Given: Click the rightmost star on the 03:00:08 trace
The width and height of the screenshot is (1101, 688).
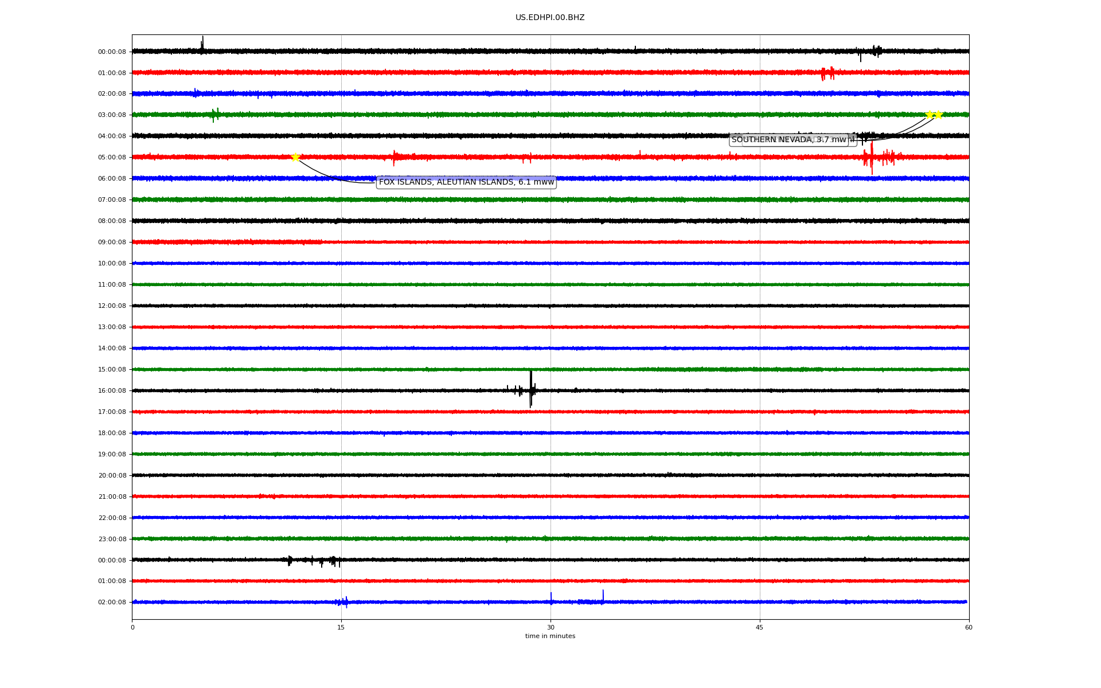Looking at the screenshot, I should (x=938, y=115).
